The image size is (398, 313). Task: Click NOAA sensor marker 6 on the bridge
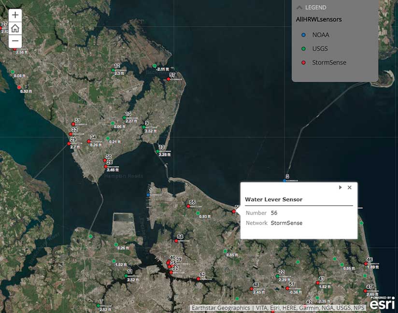coord(284,181)
